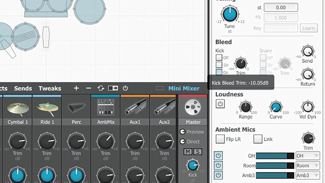Click the Master Kick level knob
This screenshot has height=183, width=325.
[193, 165]
